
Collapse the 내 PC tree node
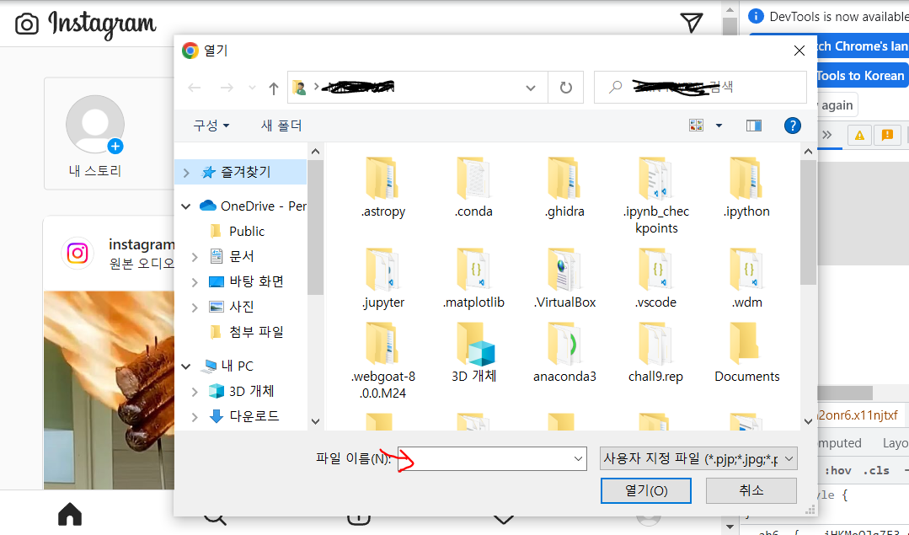[186, 366]
